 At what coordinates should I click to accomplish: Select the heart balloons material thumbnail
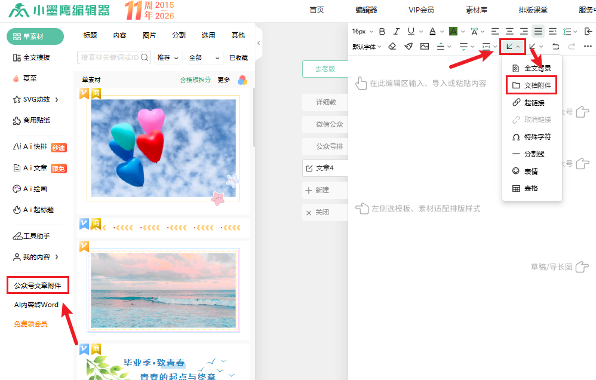[163, 148]
